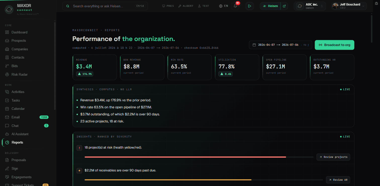Click the Maxor Connect logo icon
The width and height of the screenshot is (380, 186).
pyautogui.click(x=9, y=10)
